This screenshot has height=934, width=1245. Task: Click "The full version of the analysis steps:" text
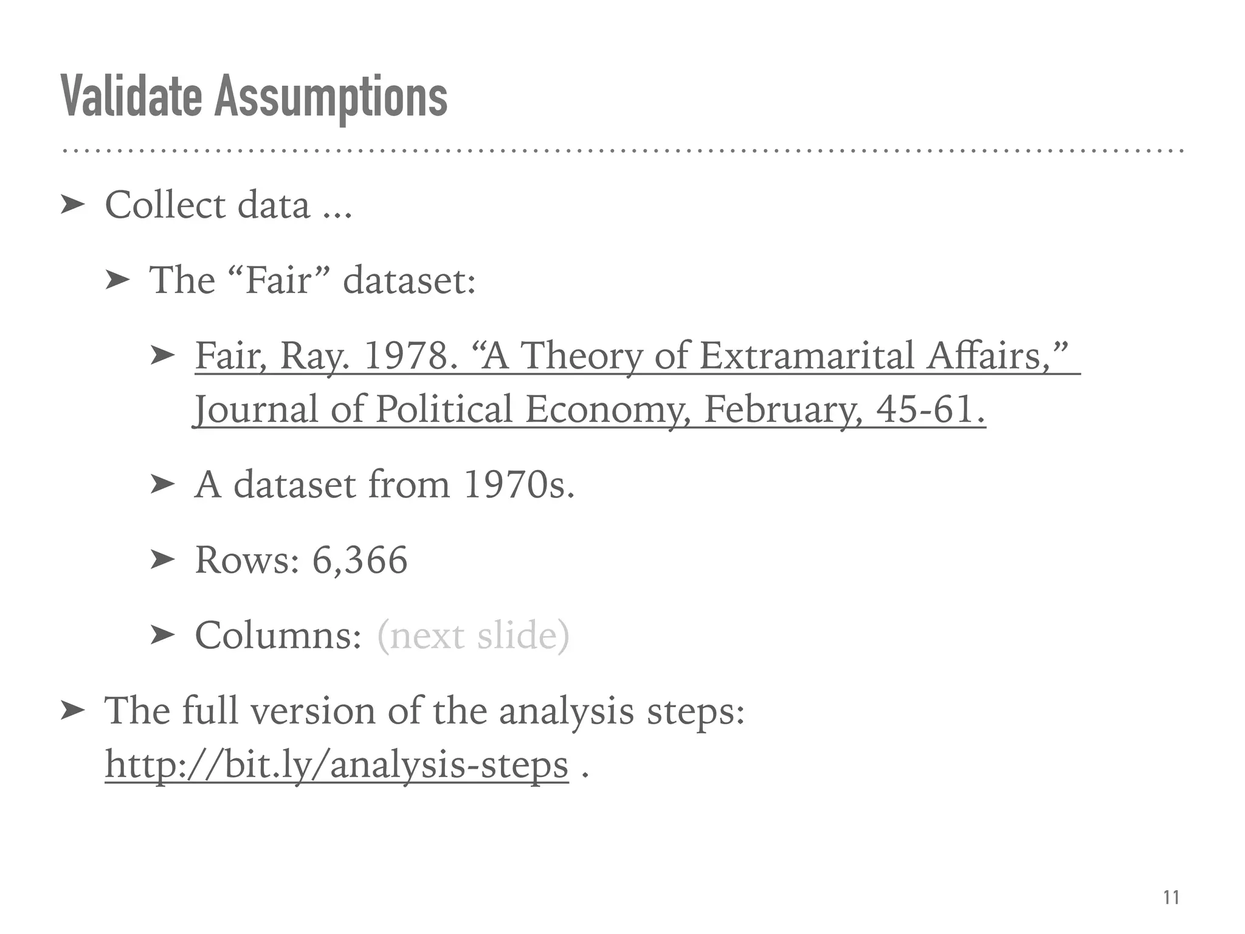tap(424, 710)
